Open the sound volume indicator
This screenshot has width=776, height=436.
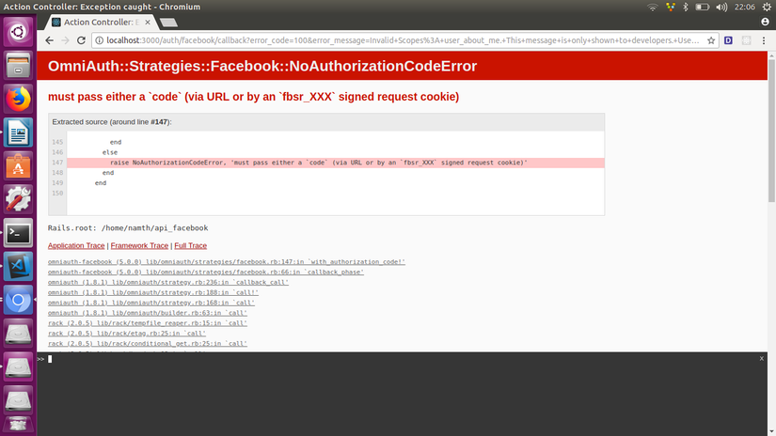point(721,7)
